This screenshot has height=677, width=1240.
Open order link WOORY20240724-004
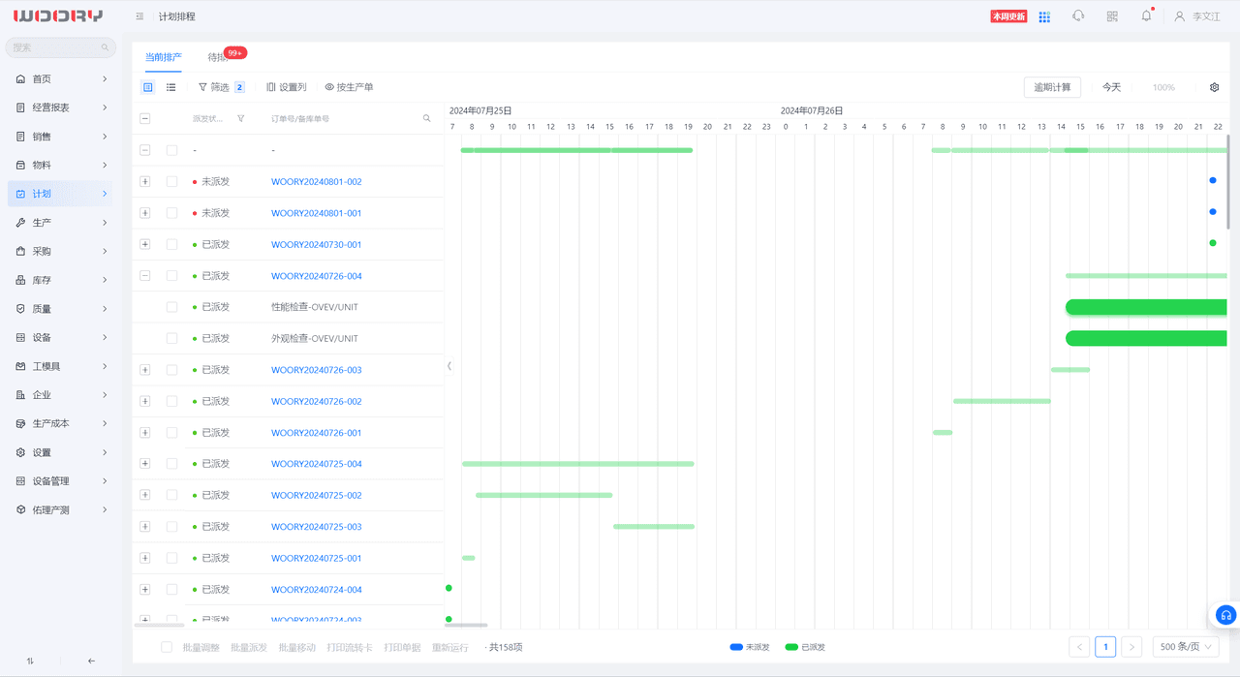coord(317,590)
